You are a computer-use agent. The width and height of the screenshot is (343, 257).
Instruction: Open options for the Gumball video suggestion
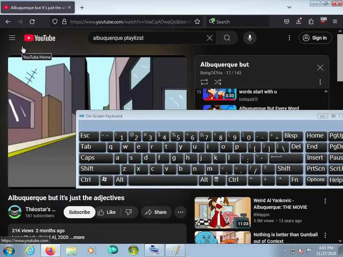tap(325, 235)
